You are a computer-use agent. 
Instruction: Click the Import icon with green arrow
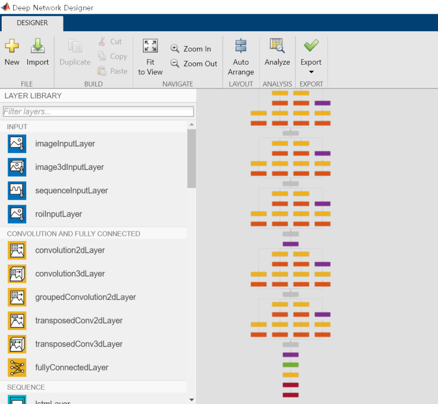(x=37, y=45)
